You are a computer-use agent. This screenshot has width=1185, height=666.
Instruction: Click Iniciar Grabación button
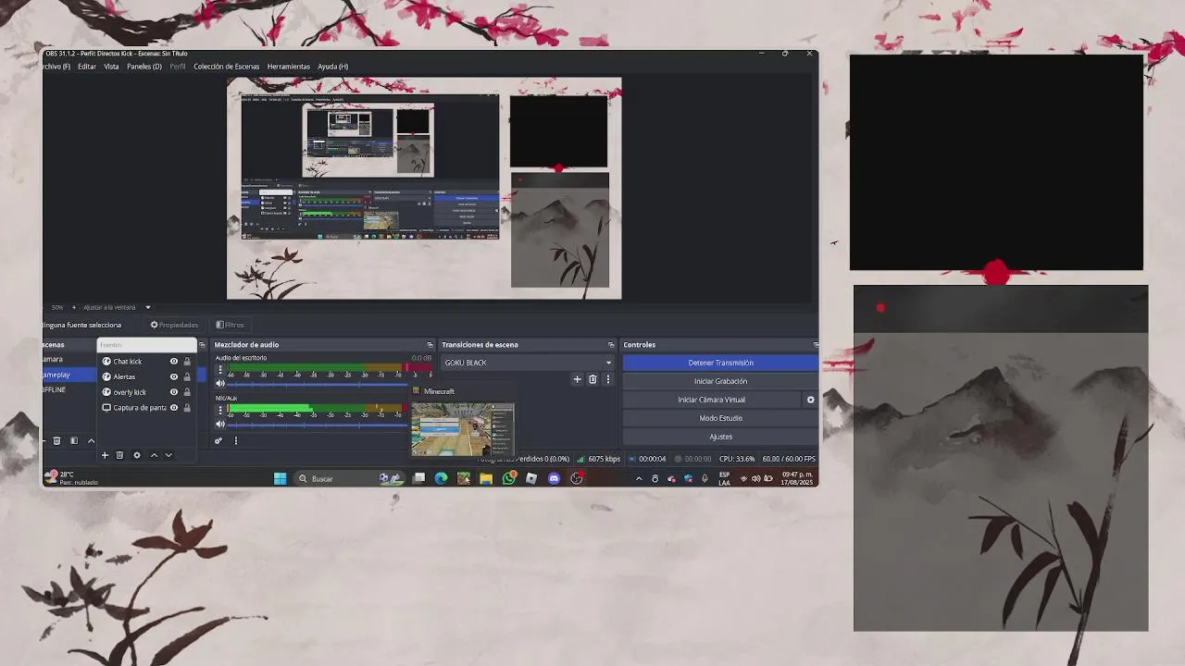(720, 381)
